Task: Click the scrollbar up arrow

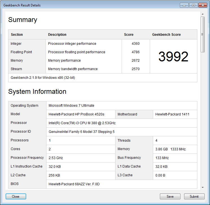Action: click(x=202, y=14)
